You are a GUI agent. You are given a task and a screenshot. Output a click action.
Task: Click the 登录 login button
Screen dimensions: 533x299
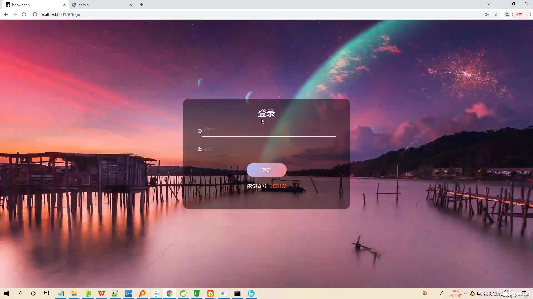tap(266, 170)
